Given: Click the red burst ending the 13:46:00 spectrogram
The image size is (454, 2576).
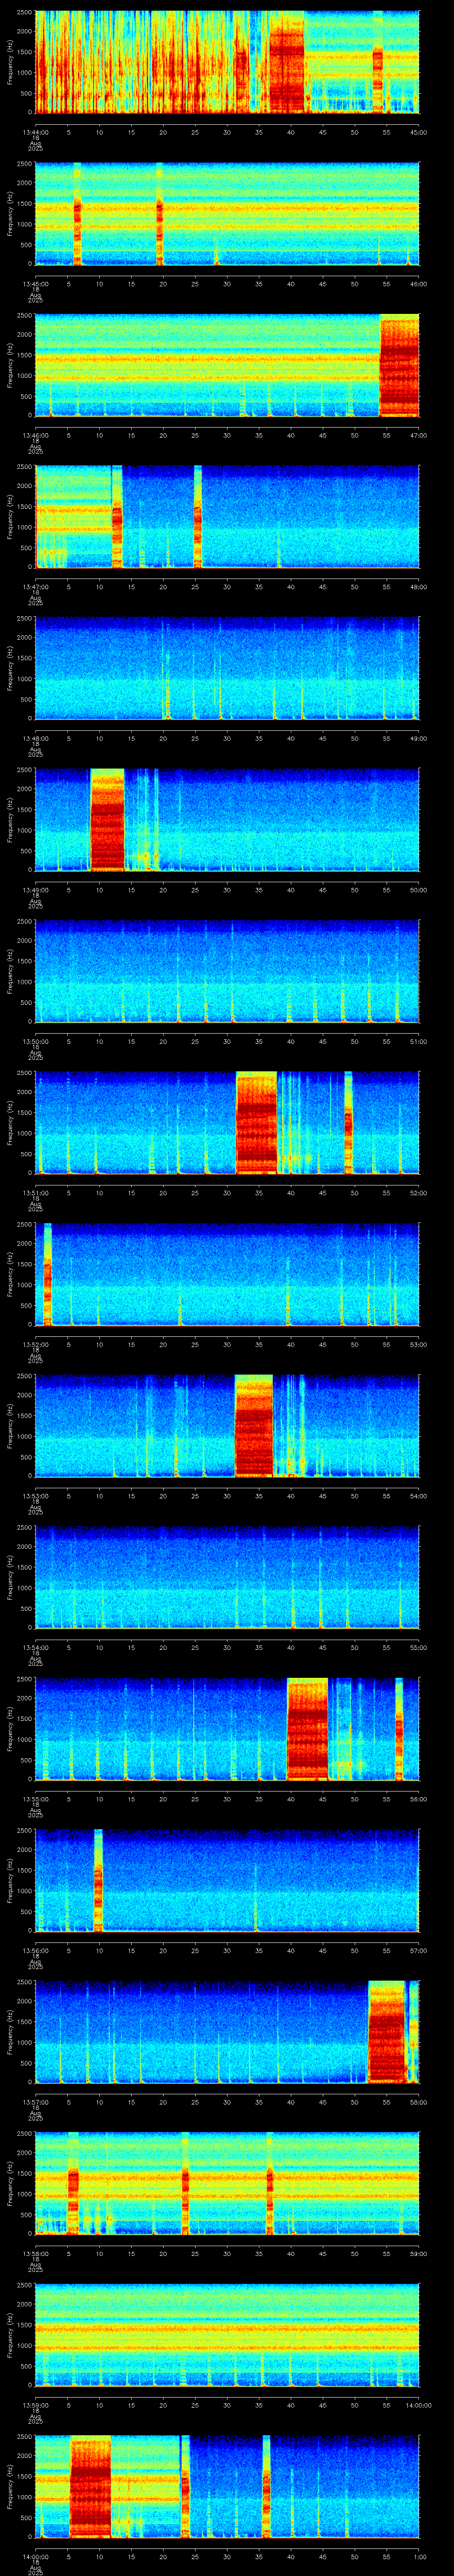Looking at the screenshot, I should [x=399, y=366].
